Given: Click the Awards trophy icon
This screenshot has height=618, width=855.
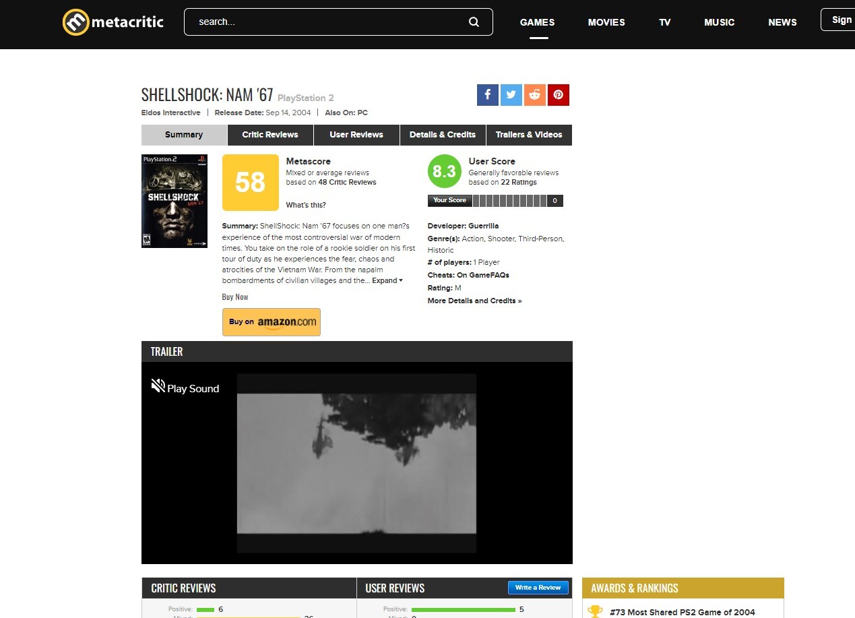Looking at the screenshot, I should [x=595, y=612].
